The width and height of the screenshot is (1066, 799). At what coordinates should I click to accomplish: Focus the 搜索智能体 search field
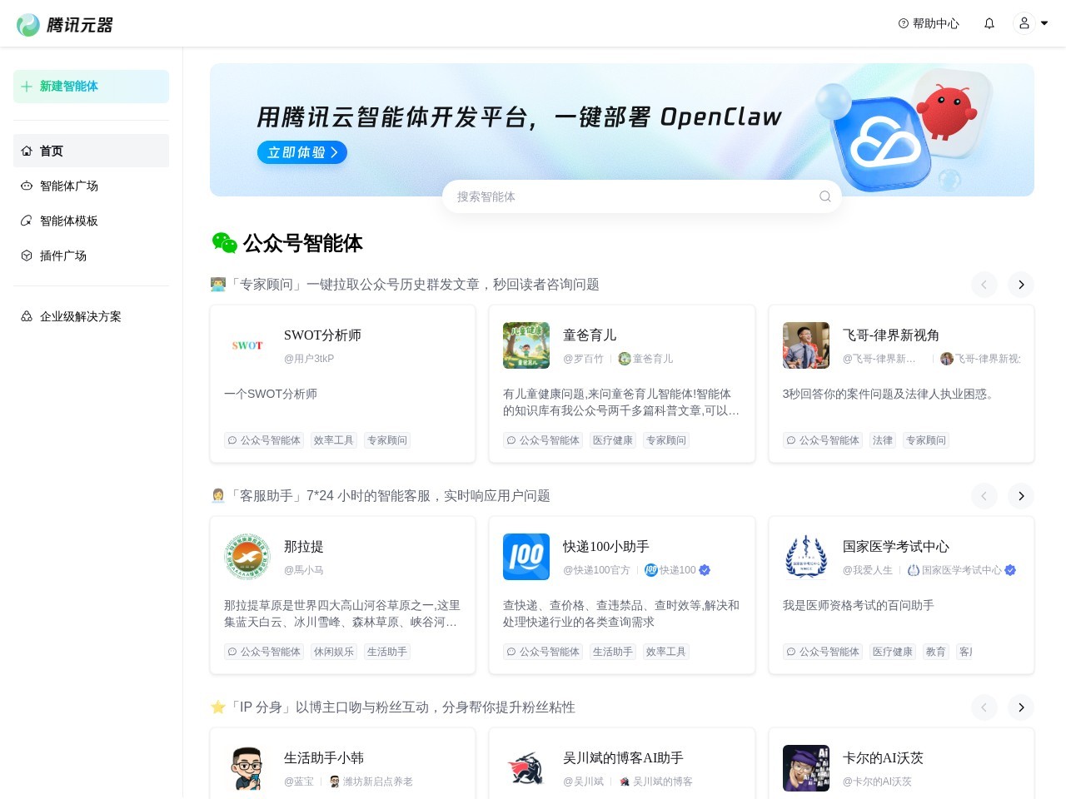tap(642, 196)
